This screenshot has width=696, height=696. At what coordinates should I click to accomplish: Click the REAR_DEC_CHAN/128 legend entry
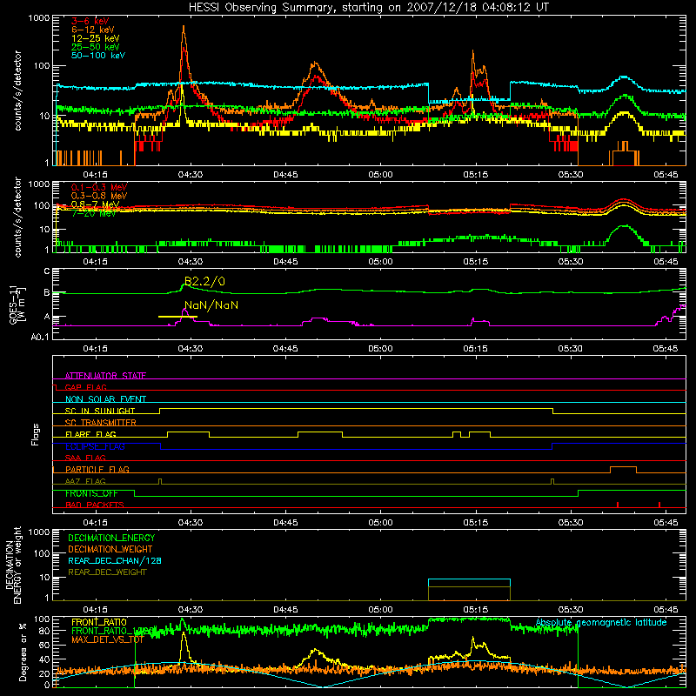[x=115, y=560]
